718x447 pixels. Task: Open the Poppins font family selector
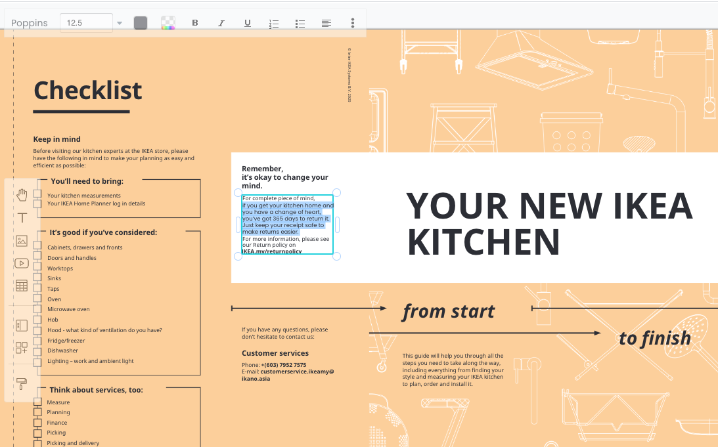30,23
